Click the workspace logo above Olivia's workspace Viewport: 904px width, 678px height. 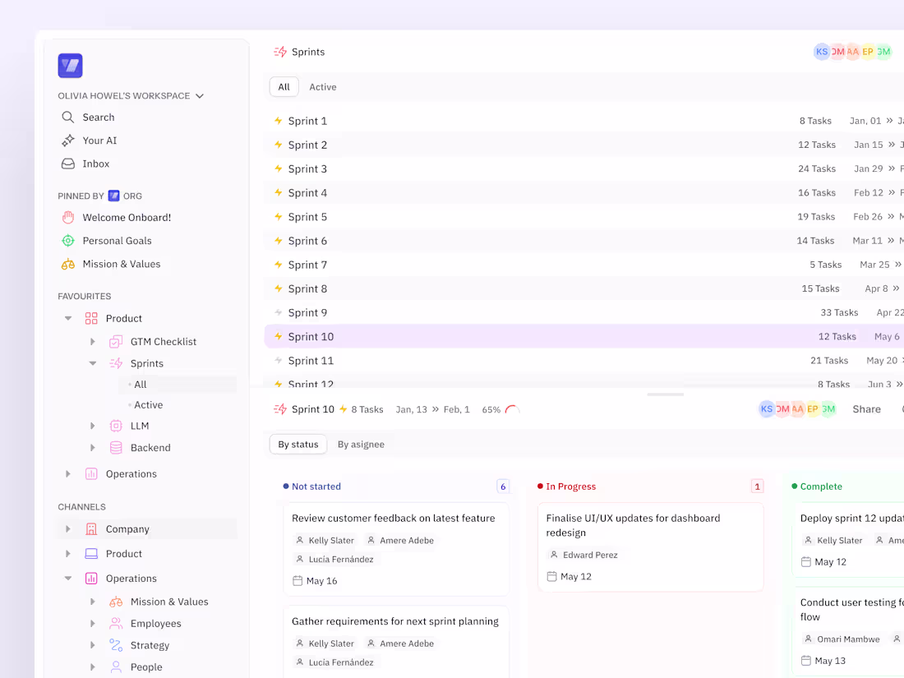[70, 66]
